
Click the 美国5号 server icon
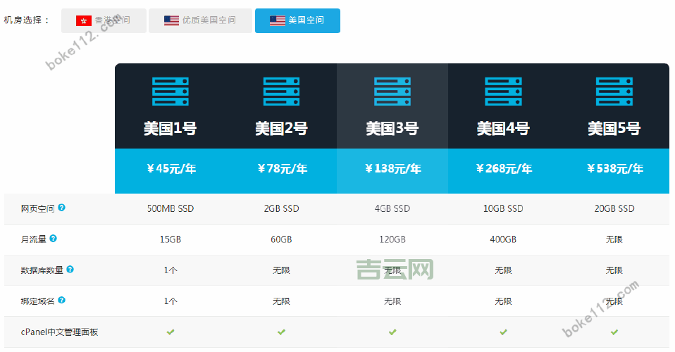coord(614,92)
